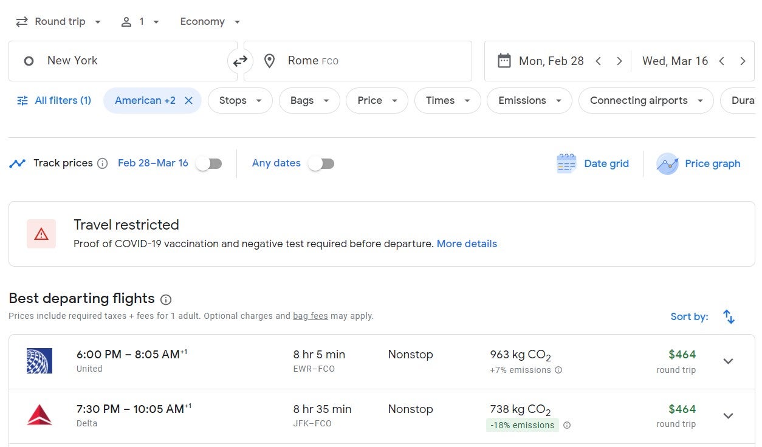Enable price tracking for Feb 28–Mar 16
The height and width of the screenshot is (447, 762).
[x=208, y=163]
